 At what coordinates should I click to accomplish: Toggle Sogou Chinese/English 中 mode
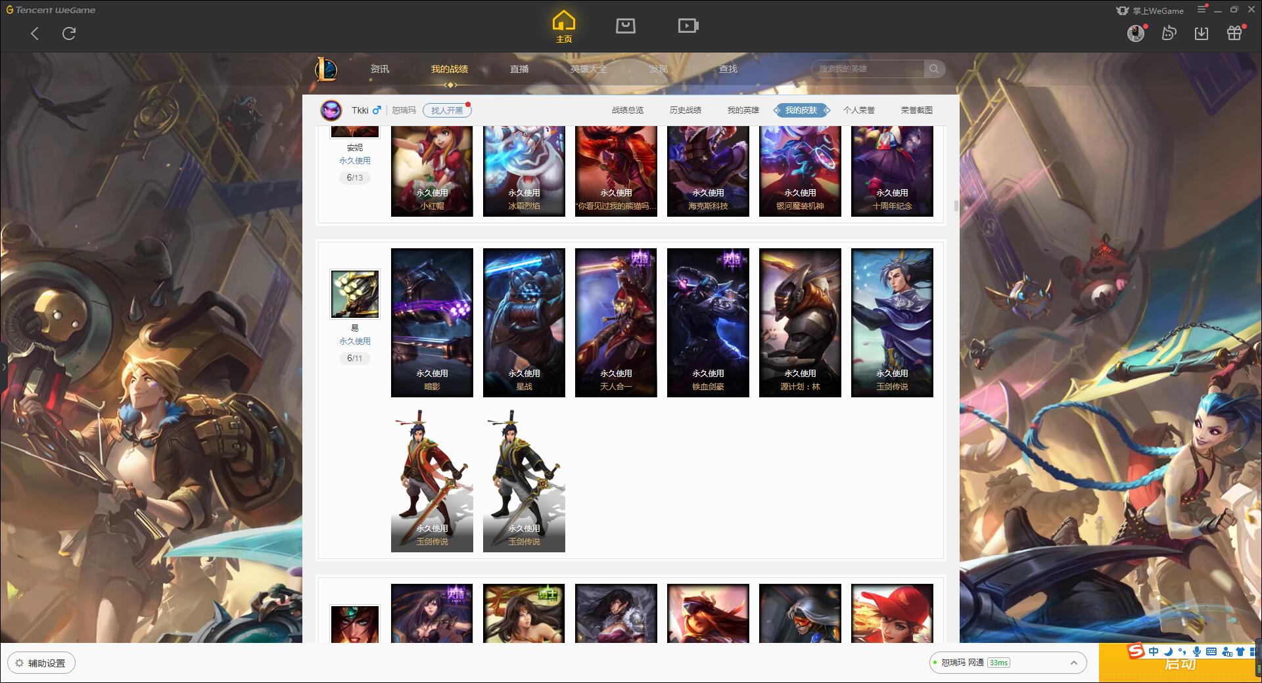click(x=1154, y=651)
